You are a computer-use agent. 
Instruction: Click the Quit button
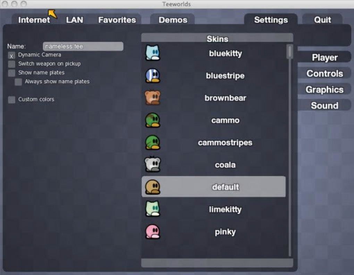coord(322,20)
